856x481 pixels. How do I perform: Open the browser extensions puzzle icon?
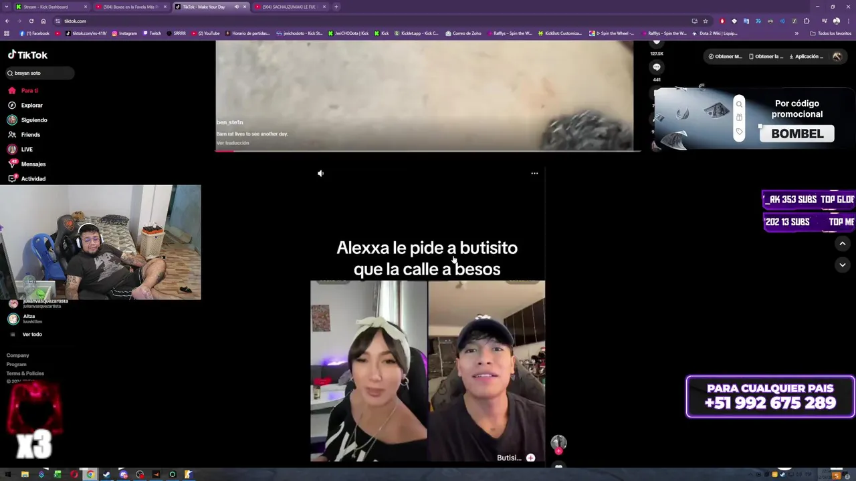click(807, 21)
